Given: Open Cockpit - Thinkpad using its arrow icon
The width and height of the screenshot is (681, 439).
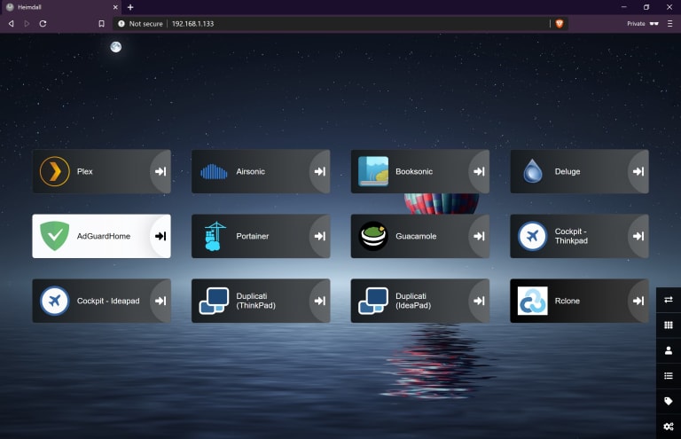Looking at the screenshot, I should (638, 236).
